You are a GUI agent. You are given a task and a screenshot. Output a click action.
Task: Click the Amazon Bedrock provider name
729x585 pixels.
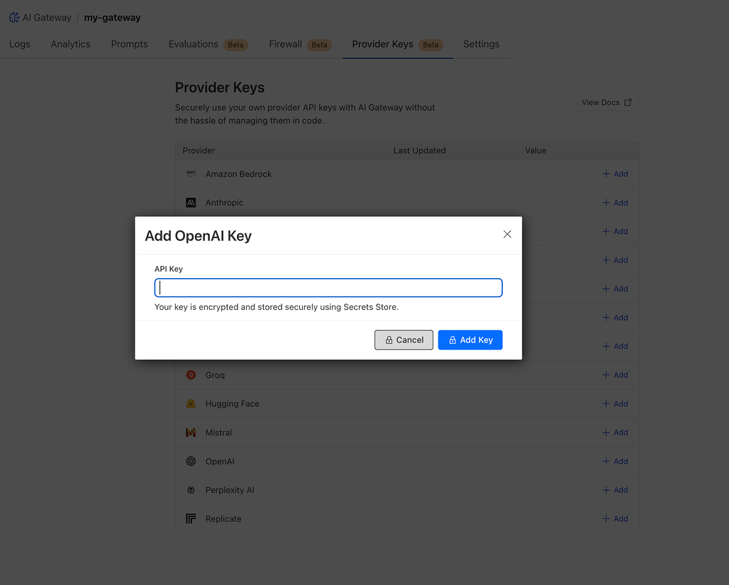point(238,174)
